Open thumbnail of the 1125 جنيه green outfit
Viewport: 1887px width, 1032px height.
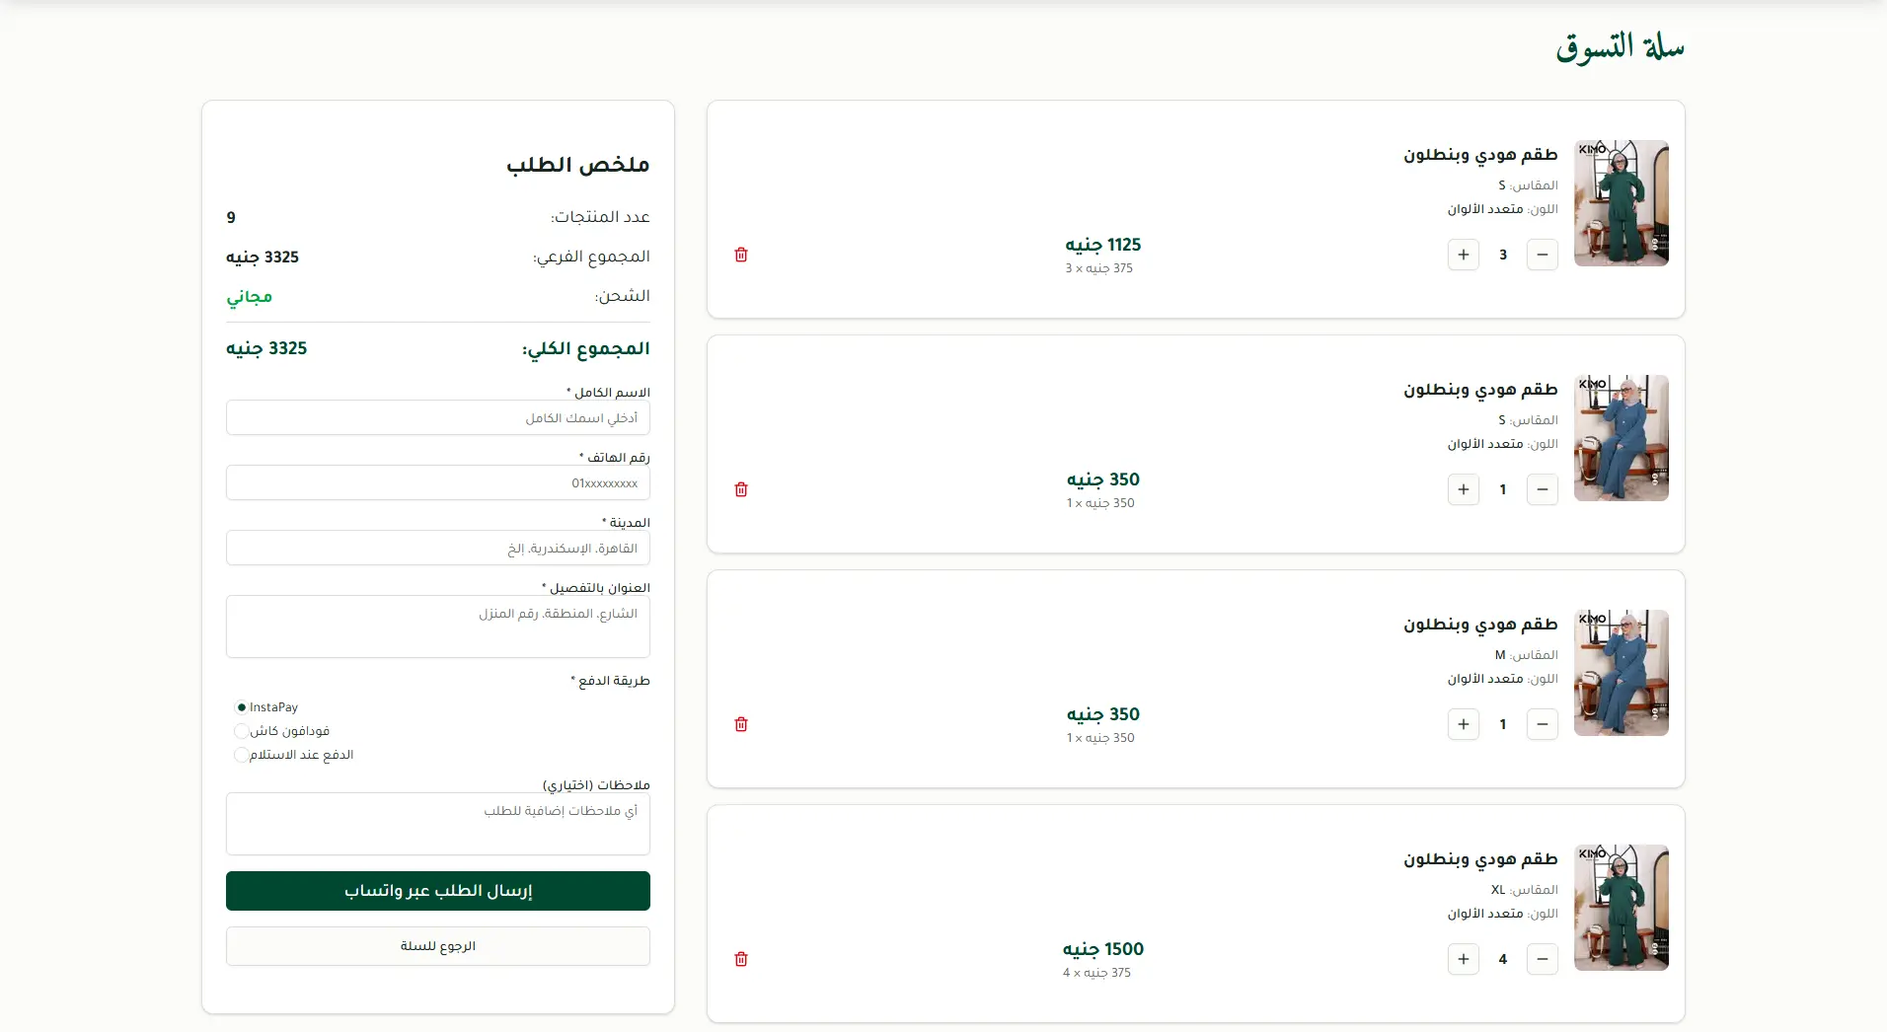[x=1622, y=203]
